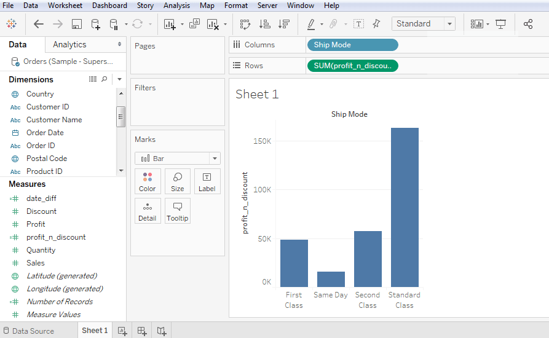Viewport: 549px width, 338px height.
Task: Click the Highlight pen icon
Action: [x=310, y=24]
